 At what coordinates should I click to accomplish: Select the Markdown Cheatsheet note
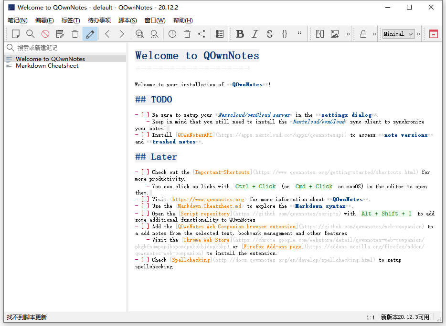(x=47, y=66)
